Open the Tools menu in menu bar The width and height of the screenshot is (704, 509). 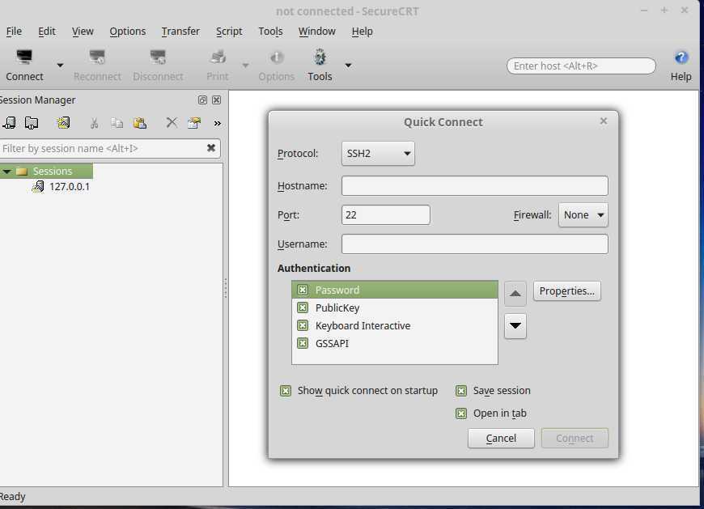tap(270, 32)
